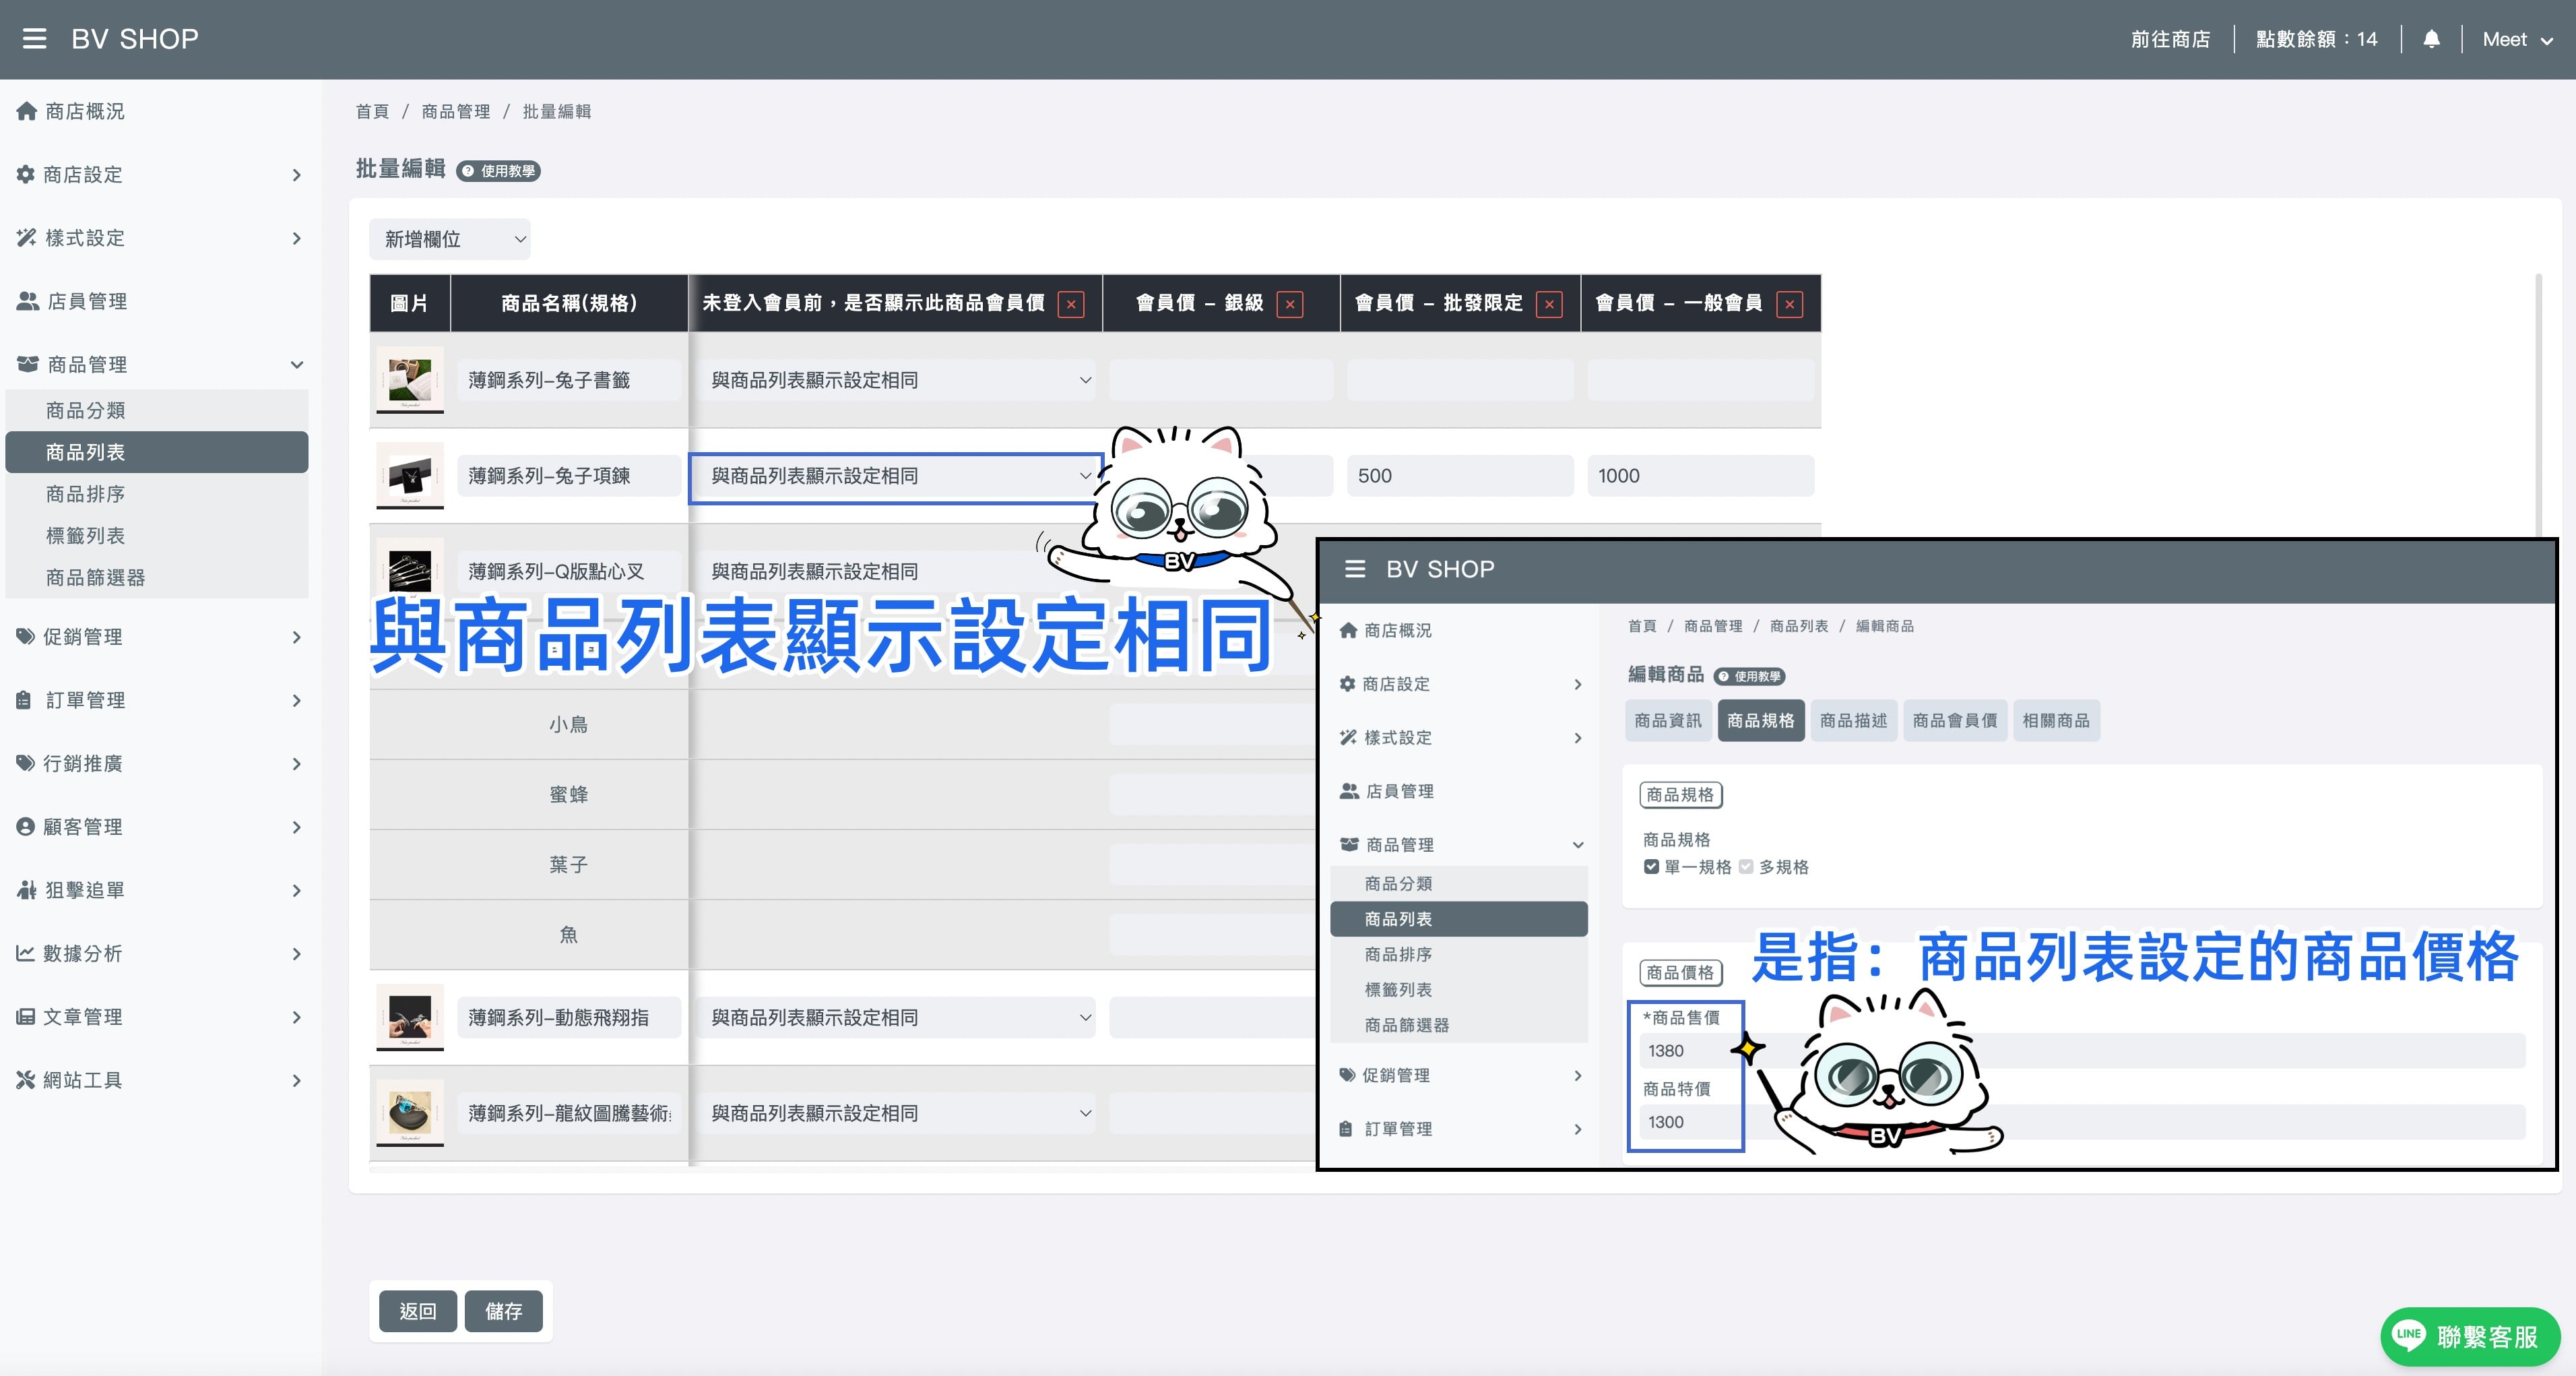
Task: Open the 新增欄位 dropdown
Action: (450, 239)
